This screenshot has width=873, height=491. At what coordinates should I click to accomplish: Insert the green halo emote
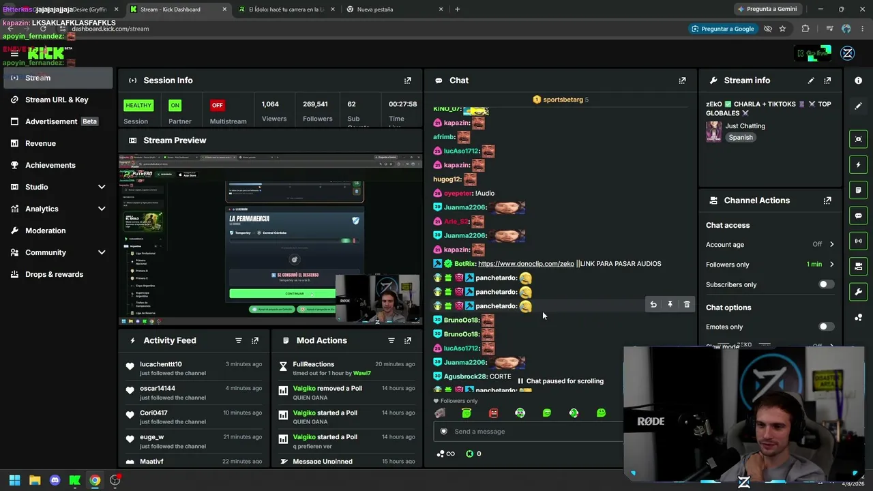(520, 413)
